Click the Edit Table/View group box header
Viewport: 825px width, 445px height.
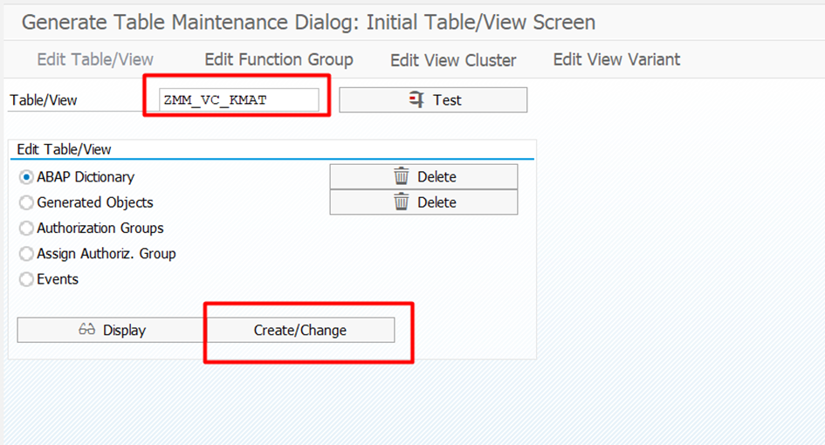(x=65, y=150)
